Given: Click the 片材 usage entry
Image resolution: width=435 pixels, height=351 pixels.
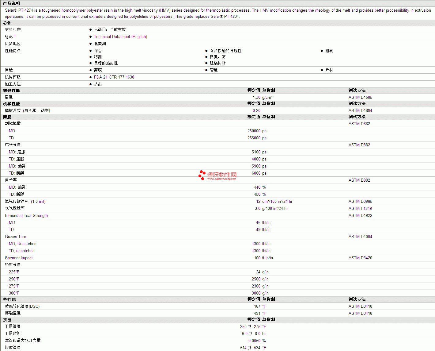Looking at the screenshot, I should [329, 70].
